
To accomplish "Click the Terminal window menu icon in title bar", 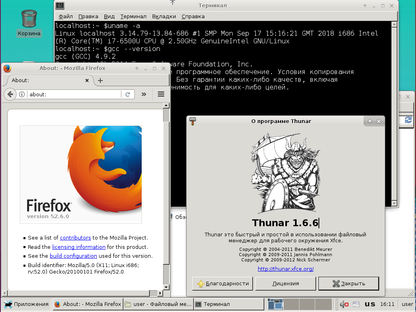I will [60, 6].
